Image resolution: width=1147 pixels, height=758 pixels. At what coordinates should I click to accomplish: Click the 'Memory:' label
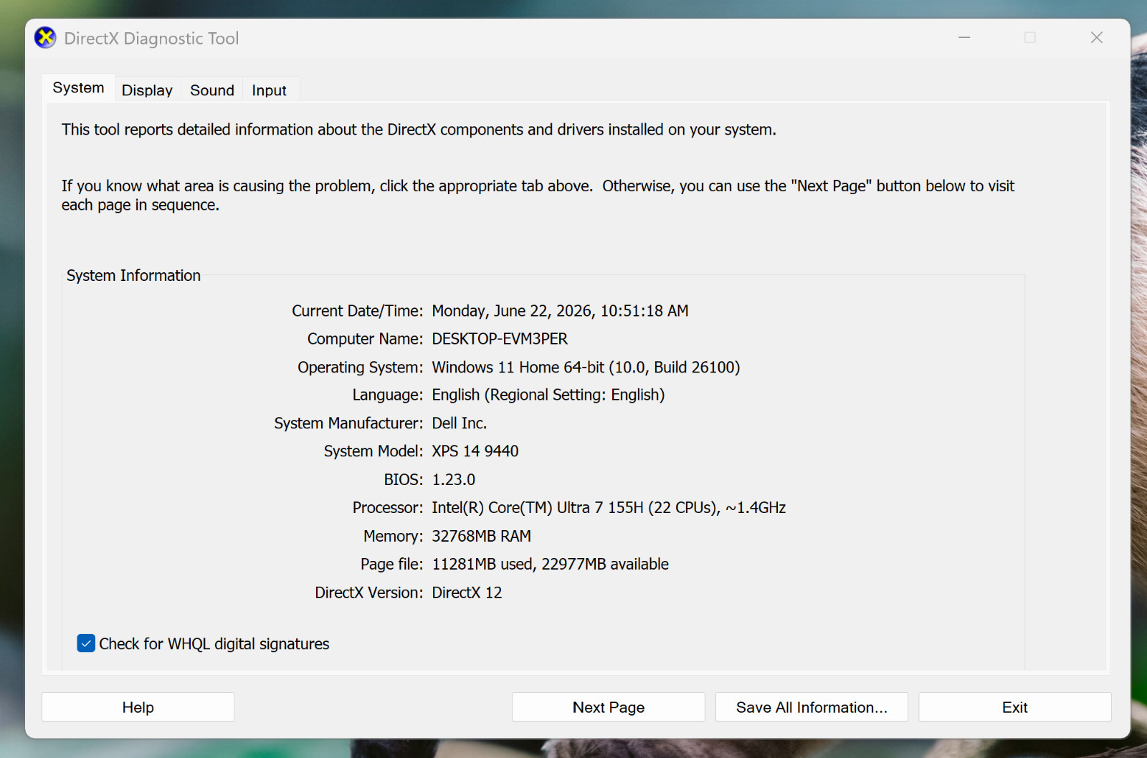click(x=394, y=537)
